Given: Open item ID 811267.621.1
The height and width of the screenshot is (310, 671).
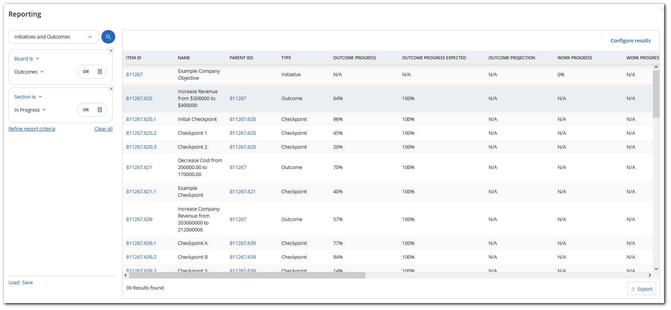Looking at the screenshot, I should 141,192.
